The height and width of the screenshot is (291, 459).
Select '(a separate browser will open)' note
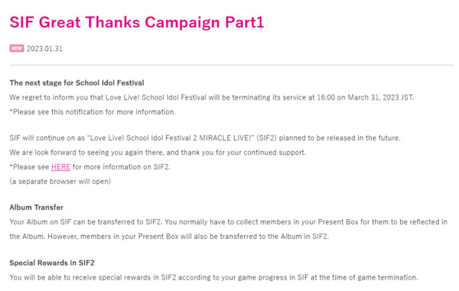coord(60,181)
